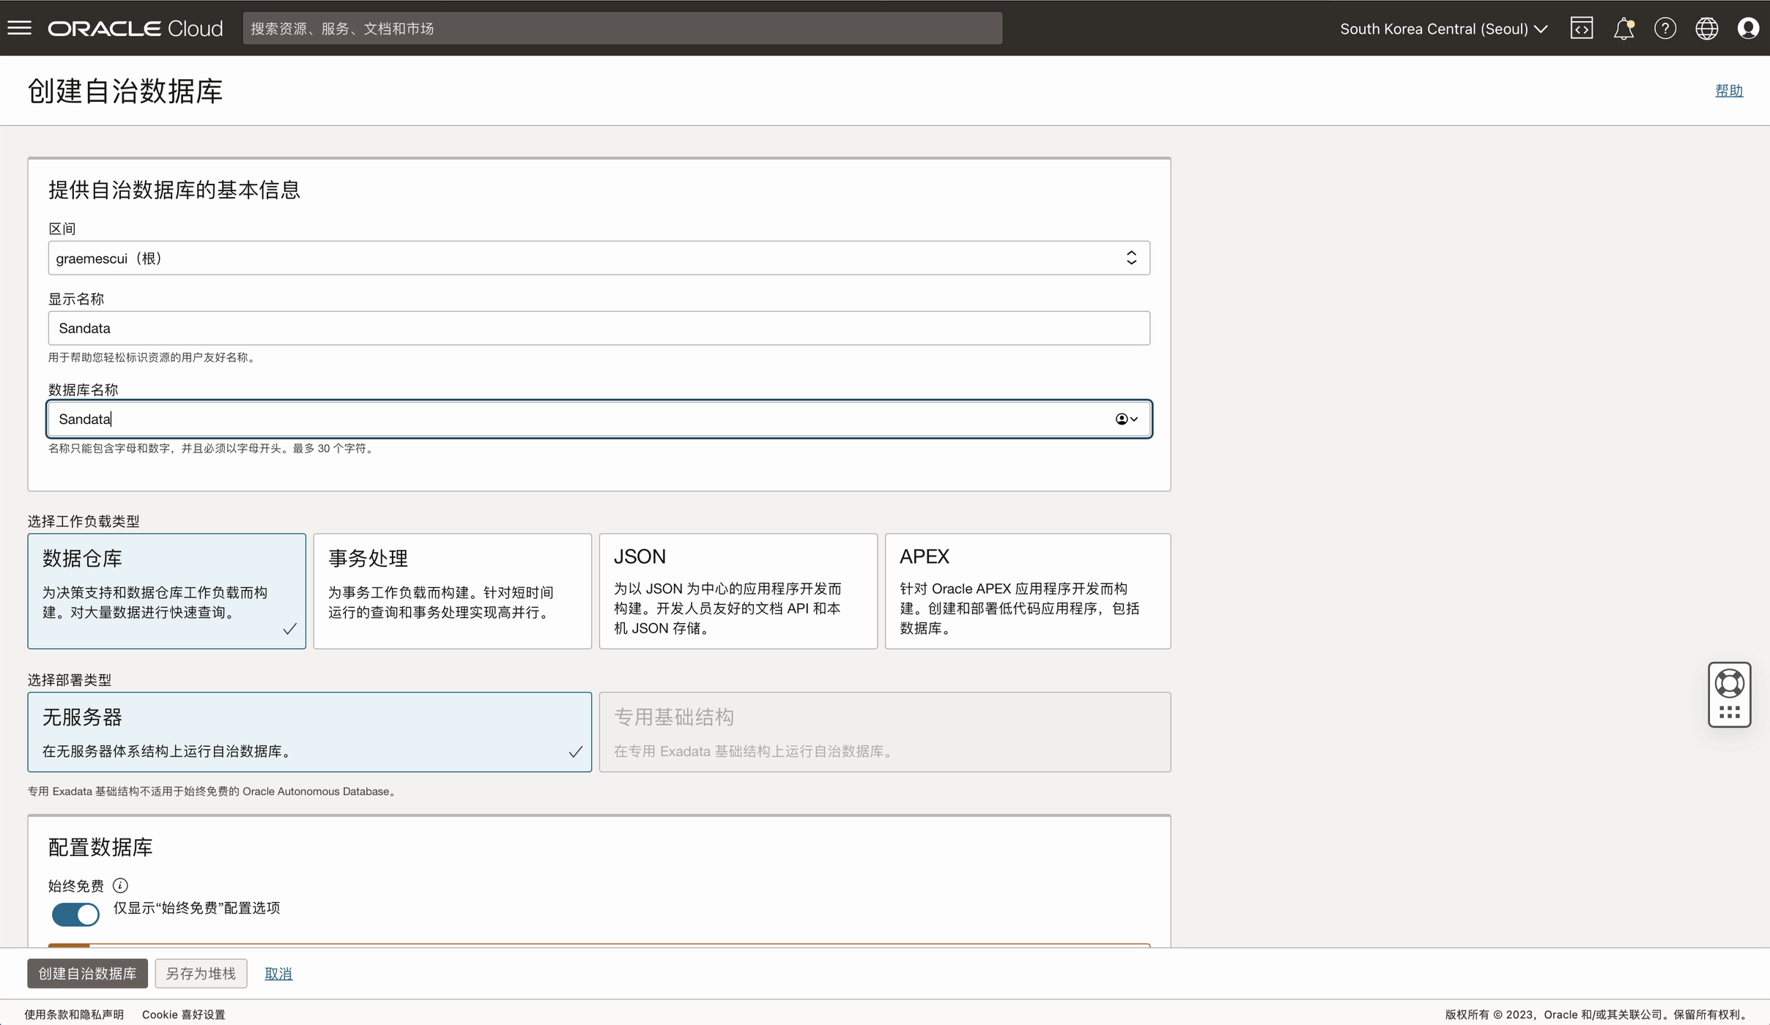Open the 区间 compartment dropdown

coord(599,258)
